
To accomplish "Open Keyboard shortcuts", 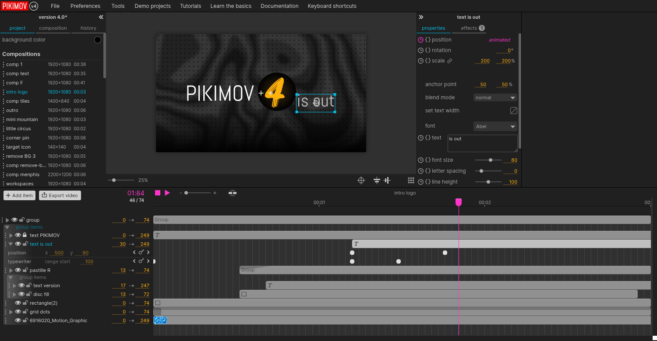I will 332,6.
